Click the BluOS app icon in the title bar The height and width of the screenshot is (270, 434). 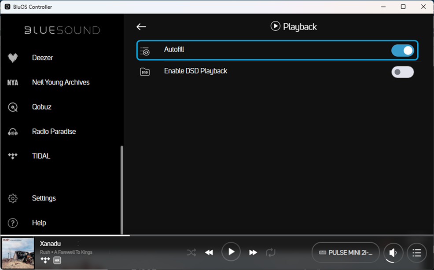coord(7,7)
